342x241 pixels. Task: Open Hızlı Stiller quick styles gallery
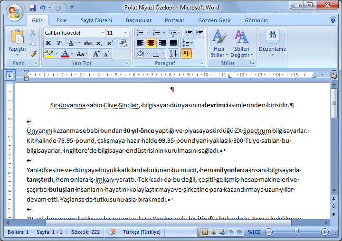coord(219,43)
